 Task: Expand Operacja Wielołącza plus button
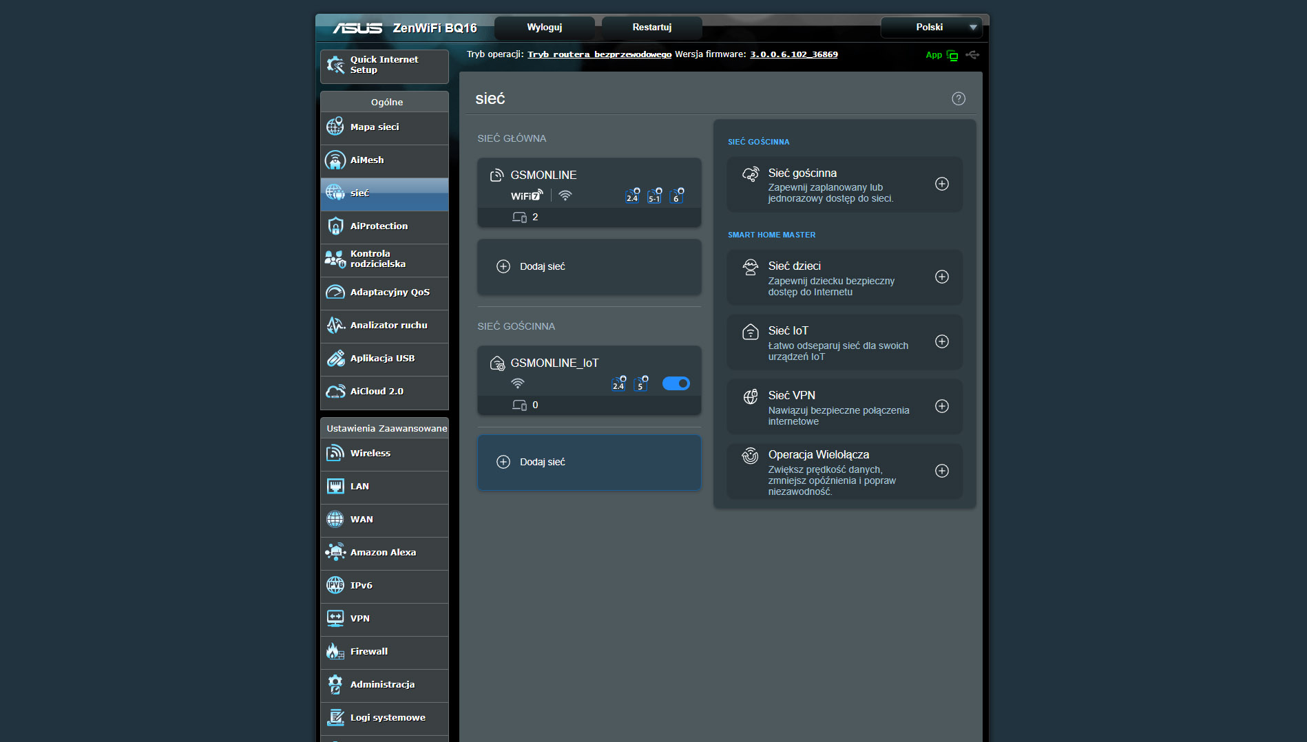coord(942,471)
